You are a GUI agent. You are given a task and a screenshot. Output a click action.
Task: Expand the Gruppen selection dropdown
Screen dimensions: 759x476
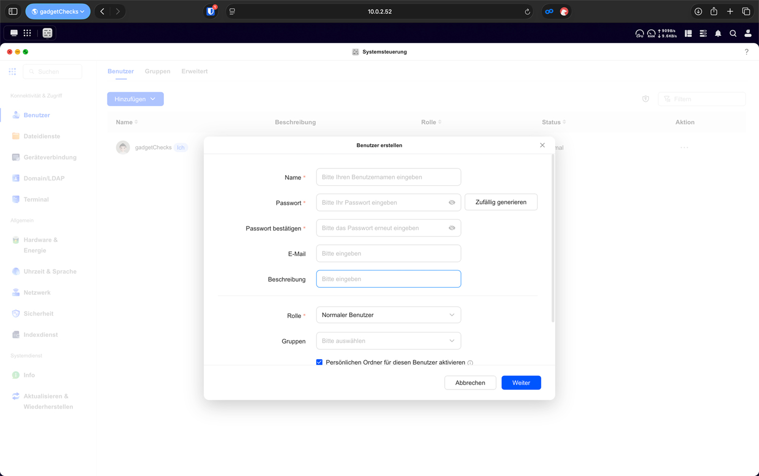pyautogui.click(x=388, y=341)
